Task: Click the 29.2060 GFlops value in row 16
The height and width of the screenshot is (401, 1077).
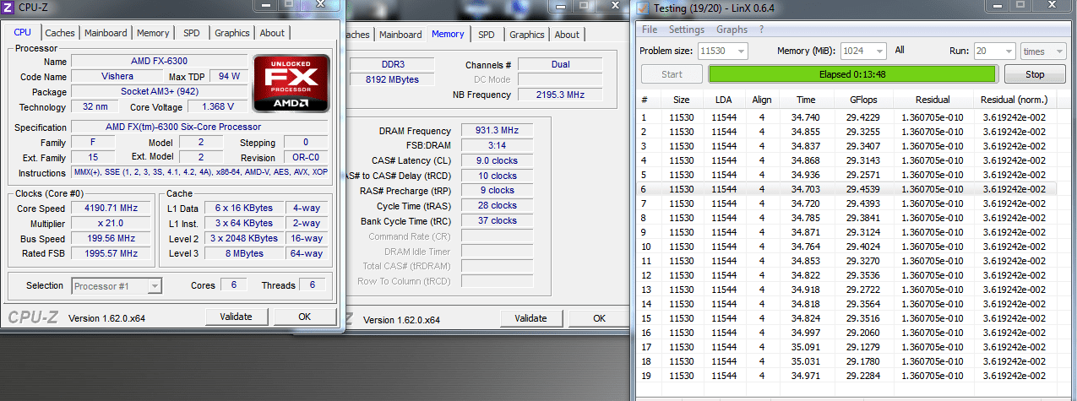Action: coord(863,333)
